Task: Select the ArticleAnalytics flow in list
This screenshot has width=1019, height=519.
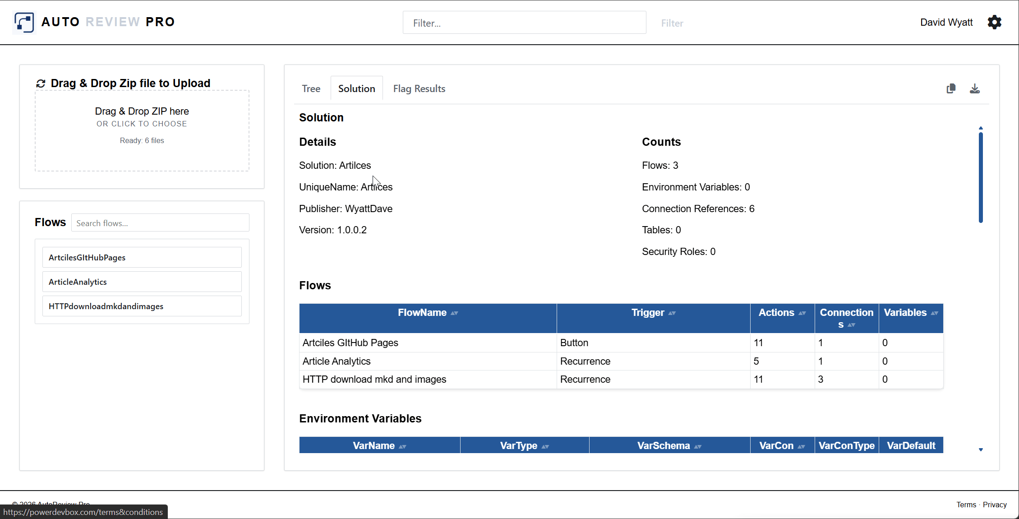Action: click(x=142, y=282)
